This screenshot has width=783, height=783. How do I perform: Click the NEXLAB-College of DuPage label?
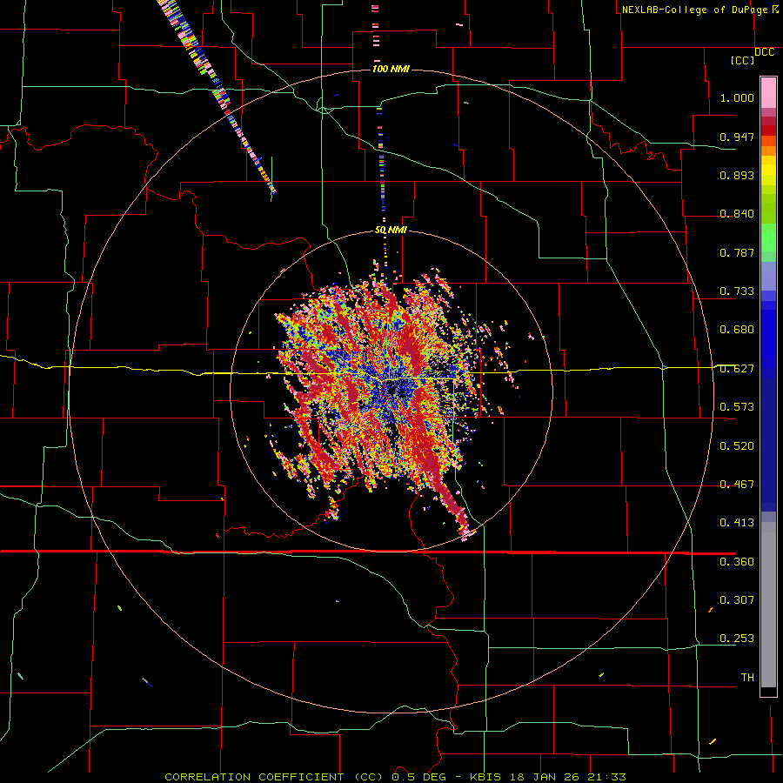pyautogui.click(x=696, y=10)
